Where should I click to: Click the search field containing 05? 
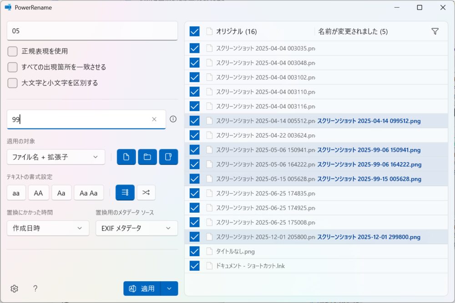[x=92, y=31]
